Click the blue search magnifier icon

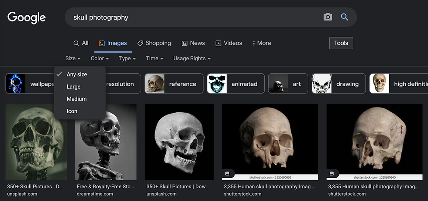(x=345, y=17)
